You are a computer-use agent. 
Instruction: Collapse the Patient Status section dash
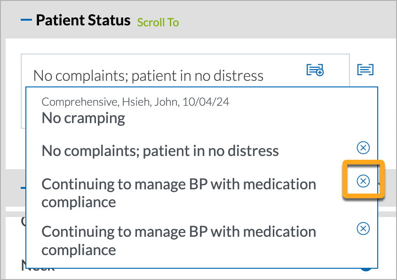[26, 20]
